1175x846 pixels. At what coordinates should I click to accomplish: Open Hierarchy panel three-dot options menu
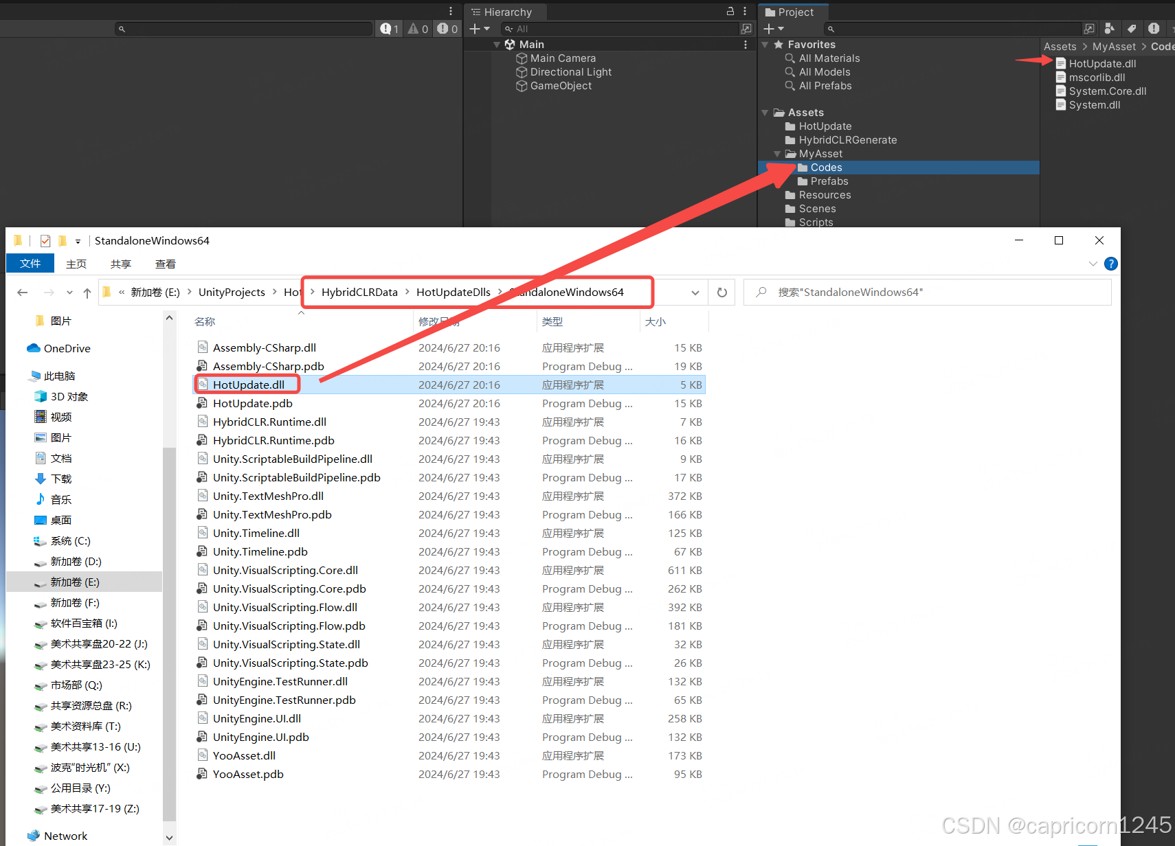pos(745,11)
